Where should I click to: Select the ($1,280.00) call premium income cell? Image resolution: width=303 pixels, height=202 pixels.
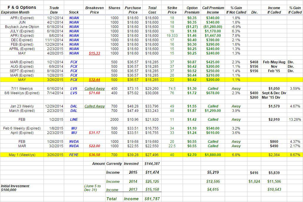pos(213,27)
